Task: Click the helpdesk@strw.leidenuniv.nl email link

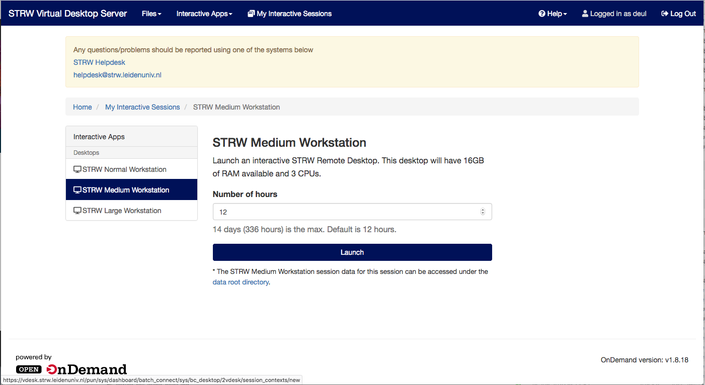Action: [x=117, y=75]
